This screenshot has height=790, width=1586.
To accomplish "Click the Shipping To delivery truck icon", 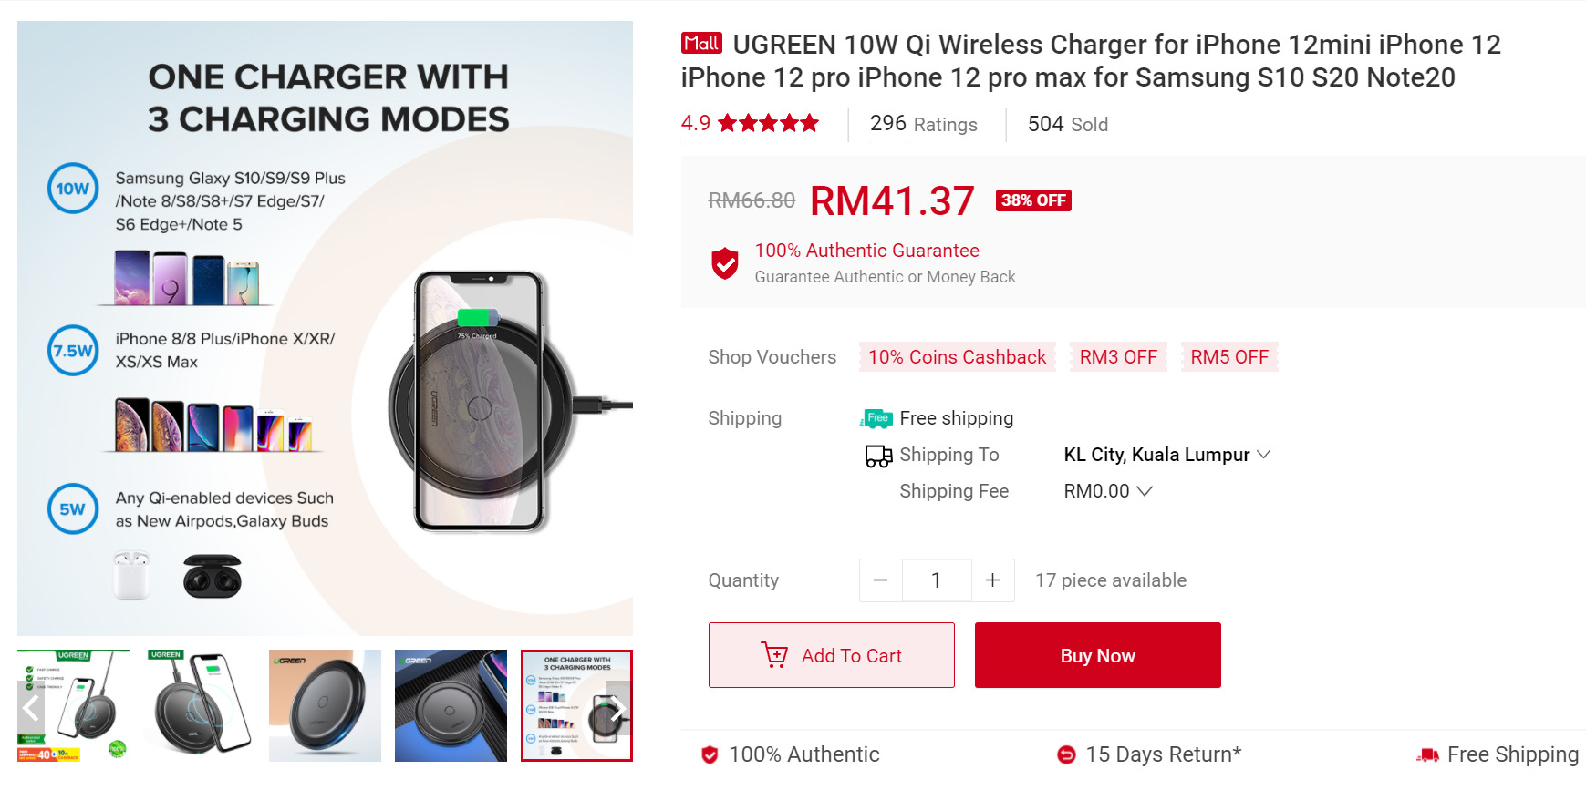I will (879, 456).
